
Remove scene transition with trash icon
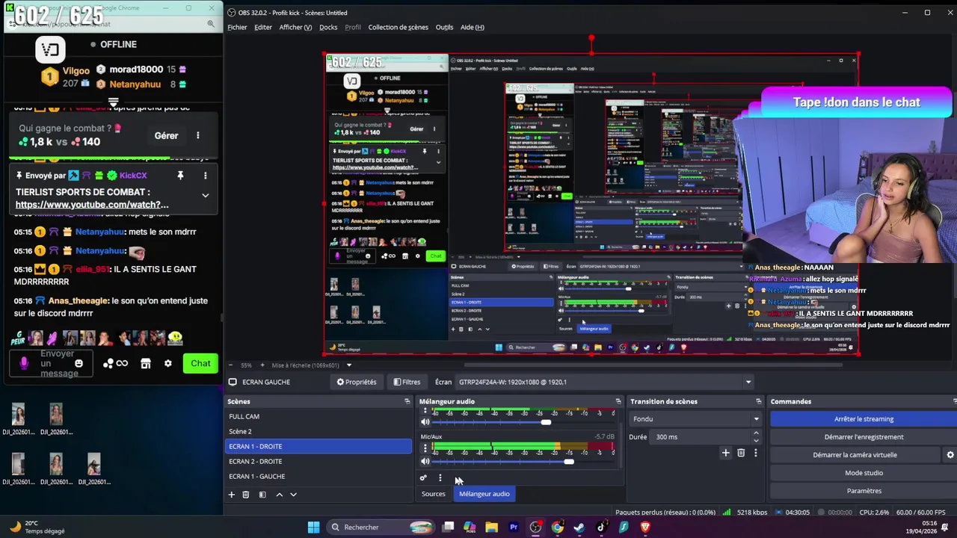[x=741, y=453]
